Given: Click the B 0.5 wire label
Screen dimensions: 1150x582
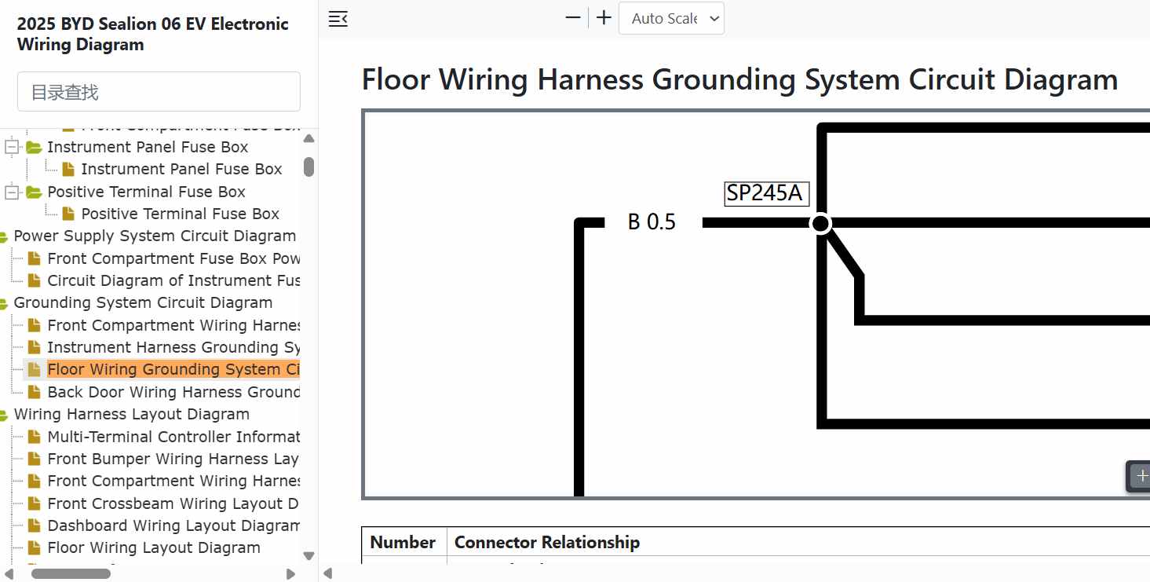Looking at the screenshot, I should tap(652, 222).
